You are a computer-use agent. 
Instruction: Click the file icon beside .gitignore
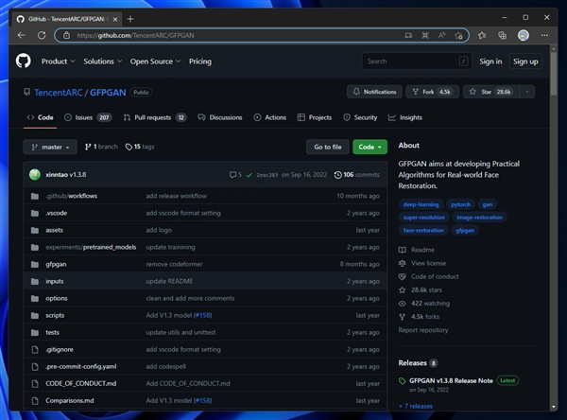point(35,349)
